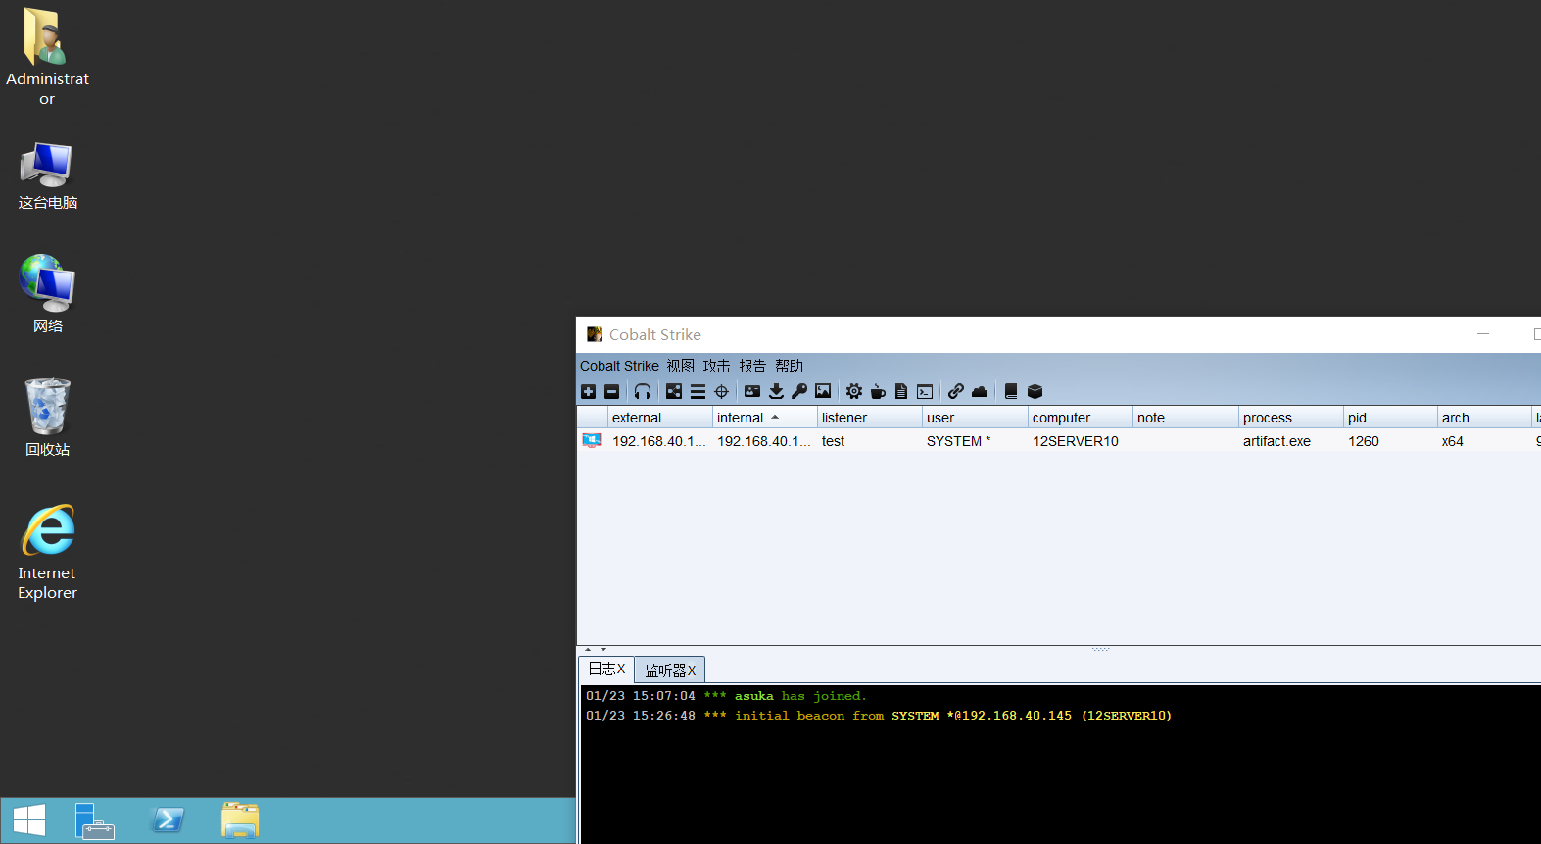Open downloaded files icon

[776, 391]
